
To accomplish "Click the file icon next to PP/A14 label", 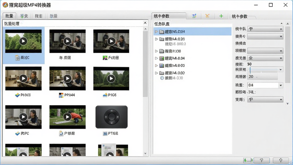I will 61,95.
